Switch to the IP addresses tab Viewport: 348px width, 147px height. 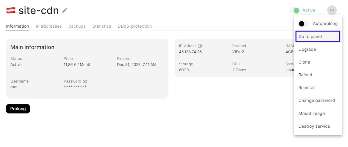[49, 26]
